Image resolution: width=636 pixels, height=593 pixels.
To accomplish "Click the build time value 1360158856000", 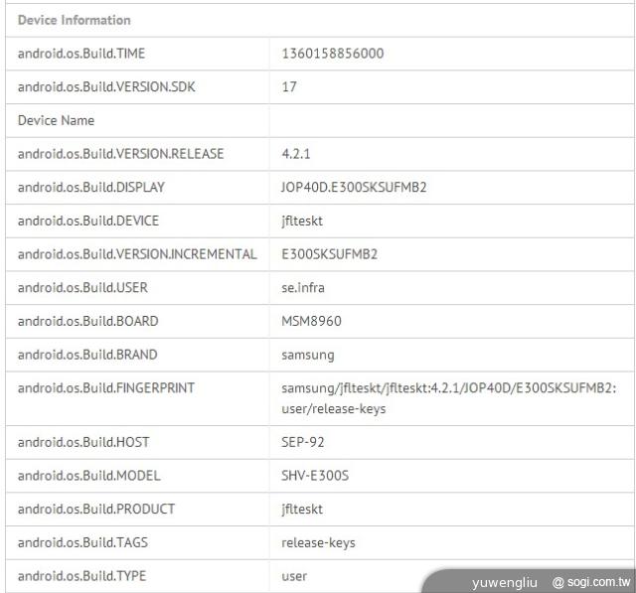I will (332, 54).
